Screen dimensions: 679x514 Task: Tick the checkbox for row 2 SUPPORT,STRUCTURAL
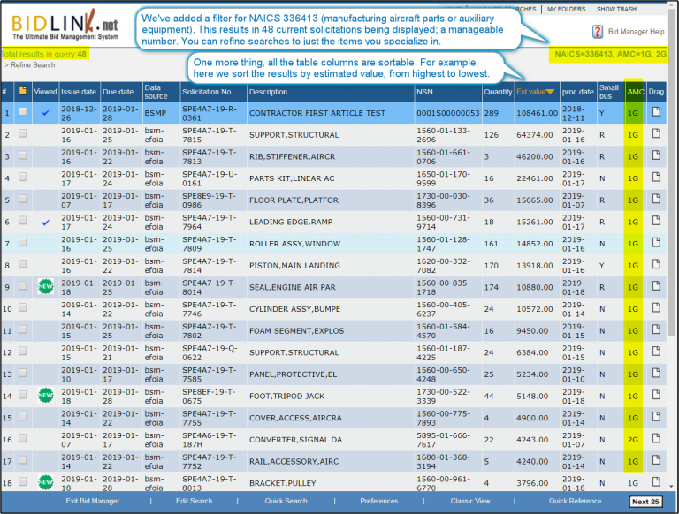click(22, 134)
